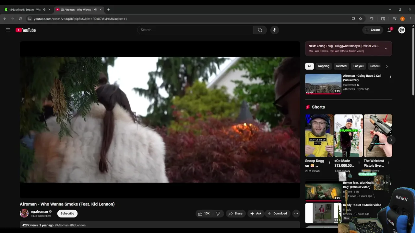Select the Afroman - Who Wanna tab

tap(76, 10)
